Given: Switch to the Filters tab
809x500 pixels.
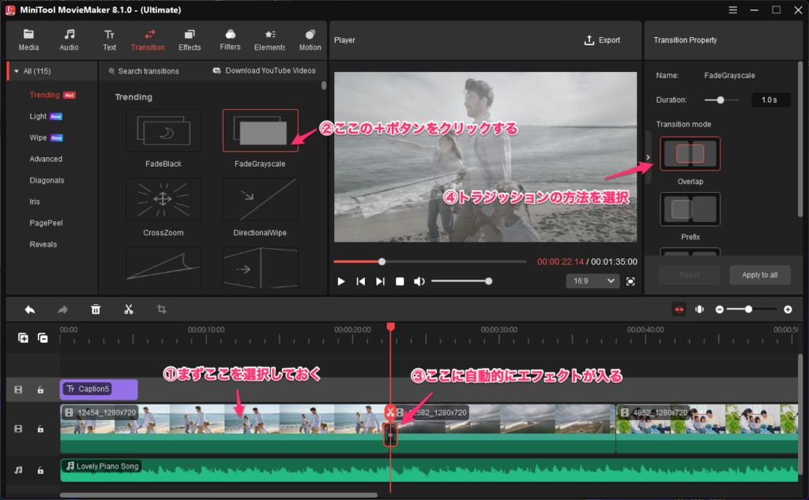Looking at the screenshot, I should click(231, 39).
